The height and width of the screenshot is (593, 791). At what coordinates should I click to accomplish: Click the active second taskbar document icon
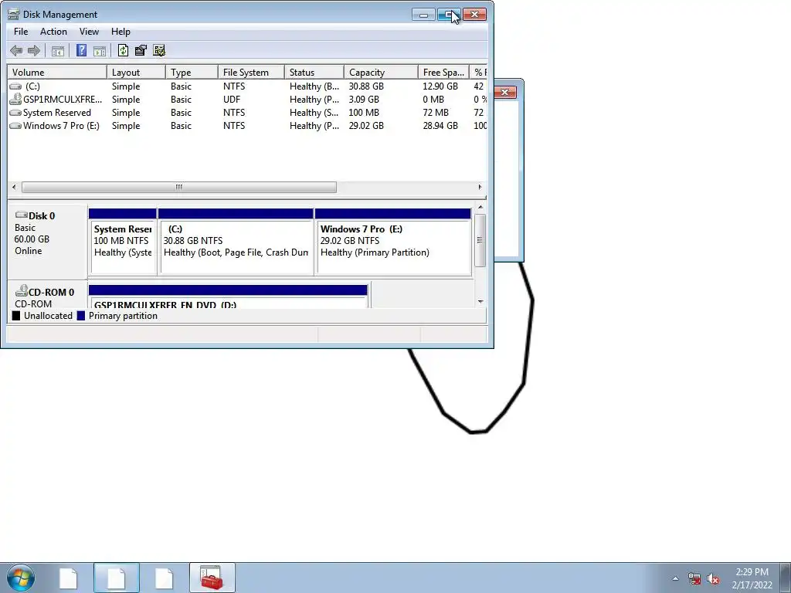(x=117, y=578)
